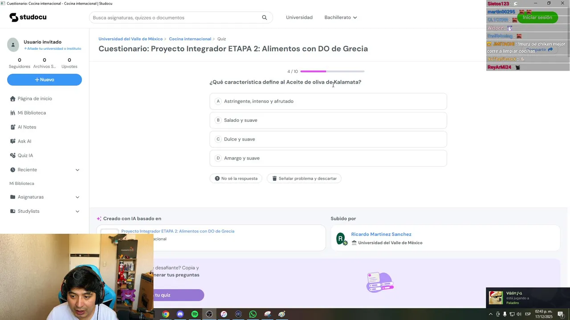
Task: Open Paint palette app from taskbar
Action: pos(282,314)
